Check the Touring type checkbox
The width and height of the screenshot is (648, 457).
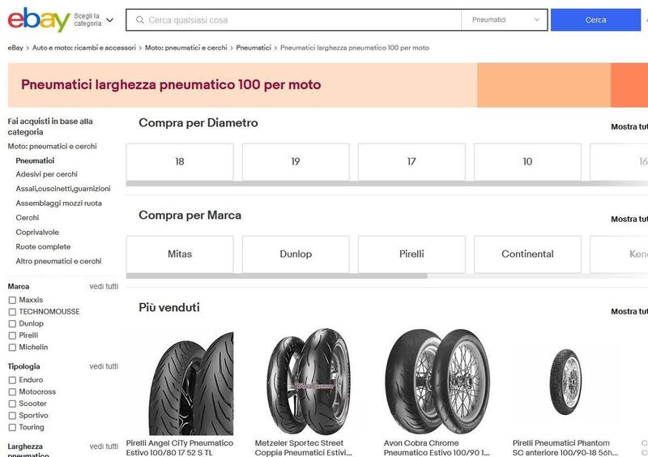[x=12, y=427]
